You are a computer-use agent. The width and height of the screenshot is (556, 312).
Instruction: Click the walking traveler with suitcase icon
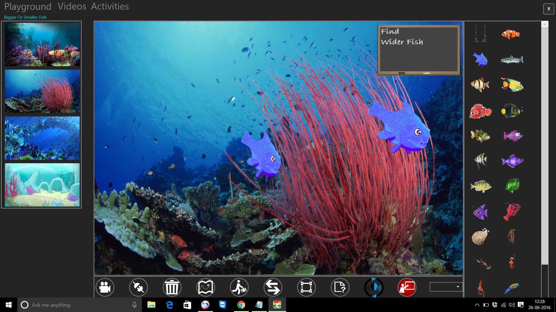pyautogui.click(x=239, y=287)
